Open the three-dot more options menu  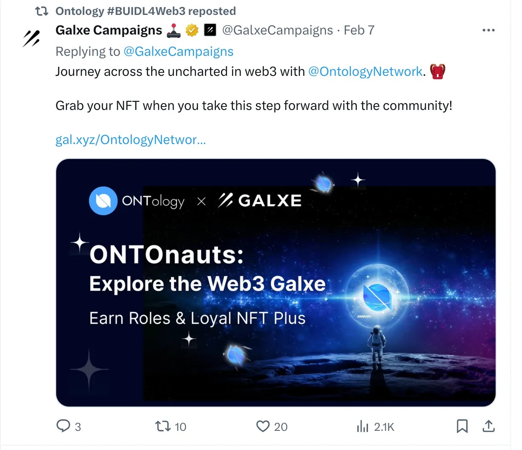coord(488,30)
